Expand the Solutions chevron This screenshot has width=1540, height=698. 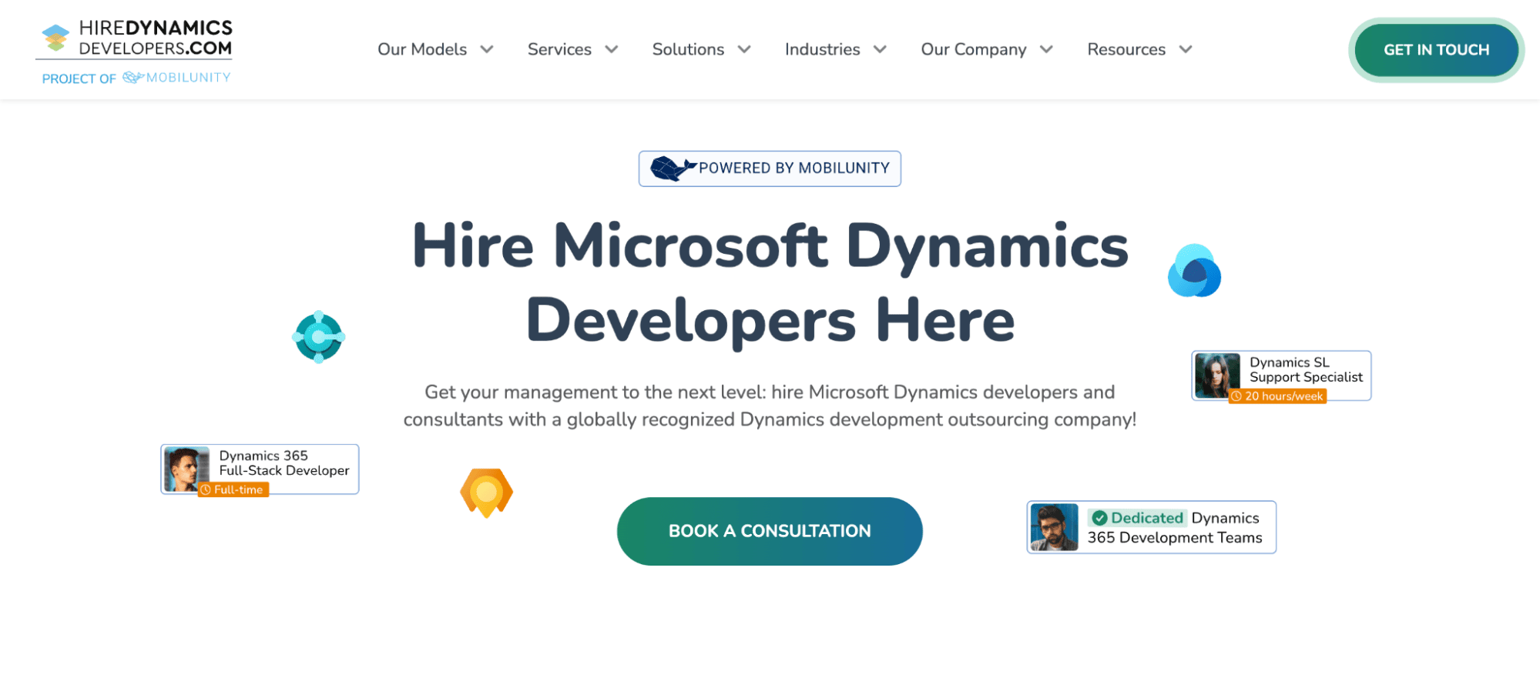744,49
